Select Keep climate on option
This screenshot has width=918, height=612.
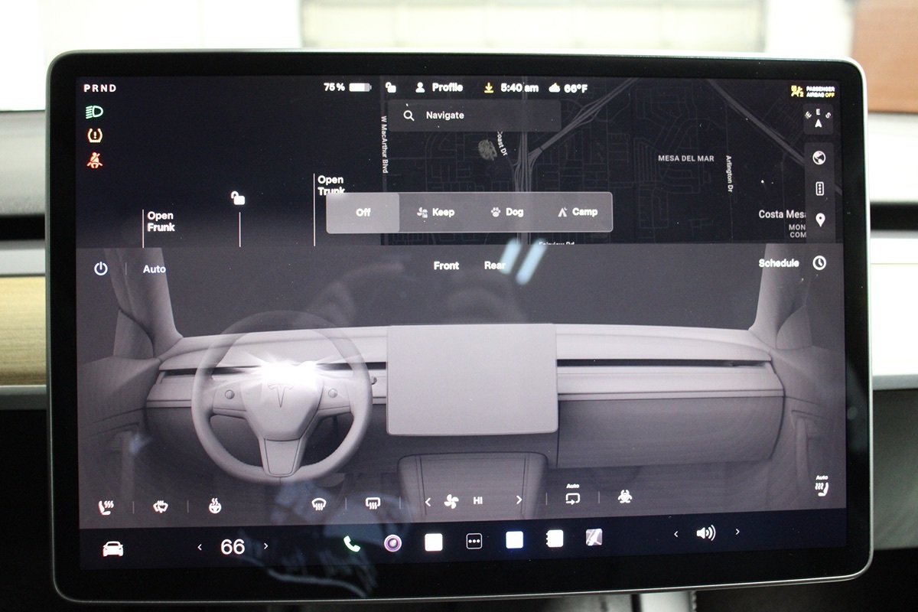(x=435, y=212)
